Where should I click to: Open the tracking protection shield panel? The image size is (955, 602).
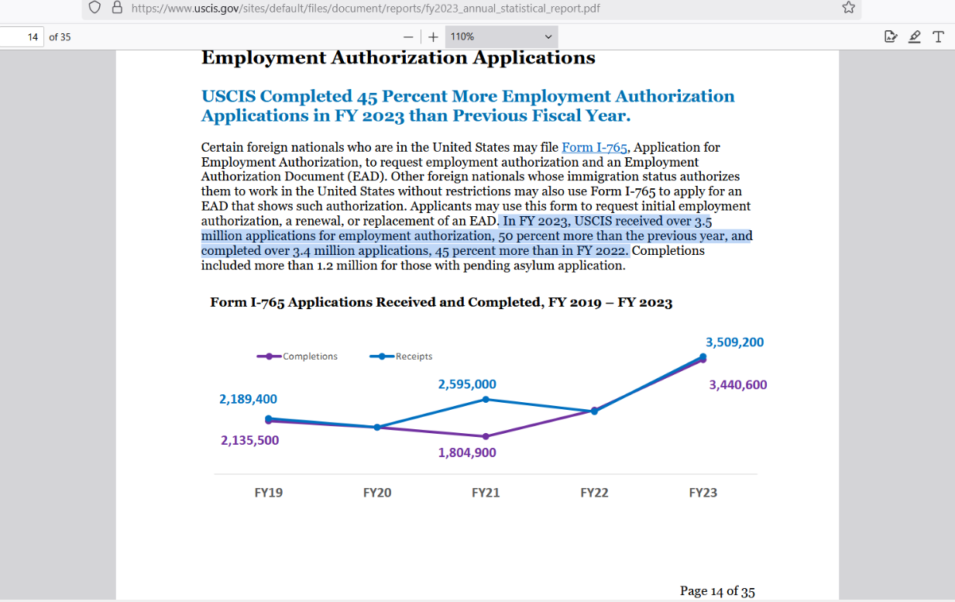pyautogui.click(x=94, y=8)
